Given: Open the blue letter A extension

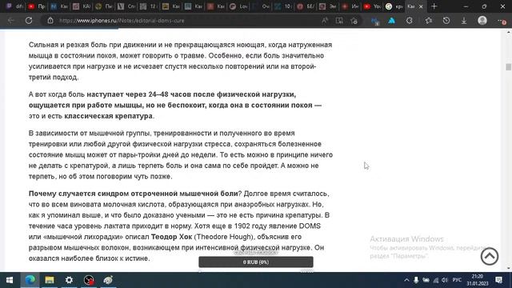Looking at the screenshot, I should [391, 21].
